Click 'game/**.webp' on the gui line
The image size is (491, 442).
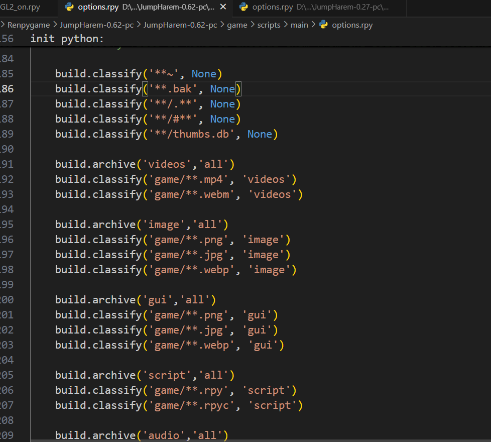192,345
